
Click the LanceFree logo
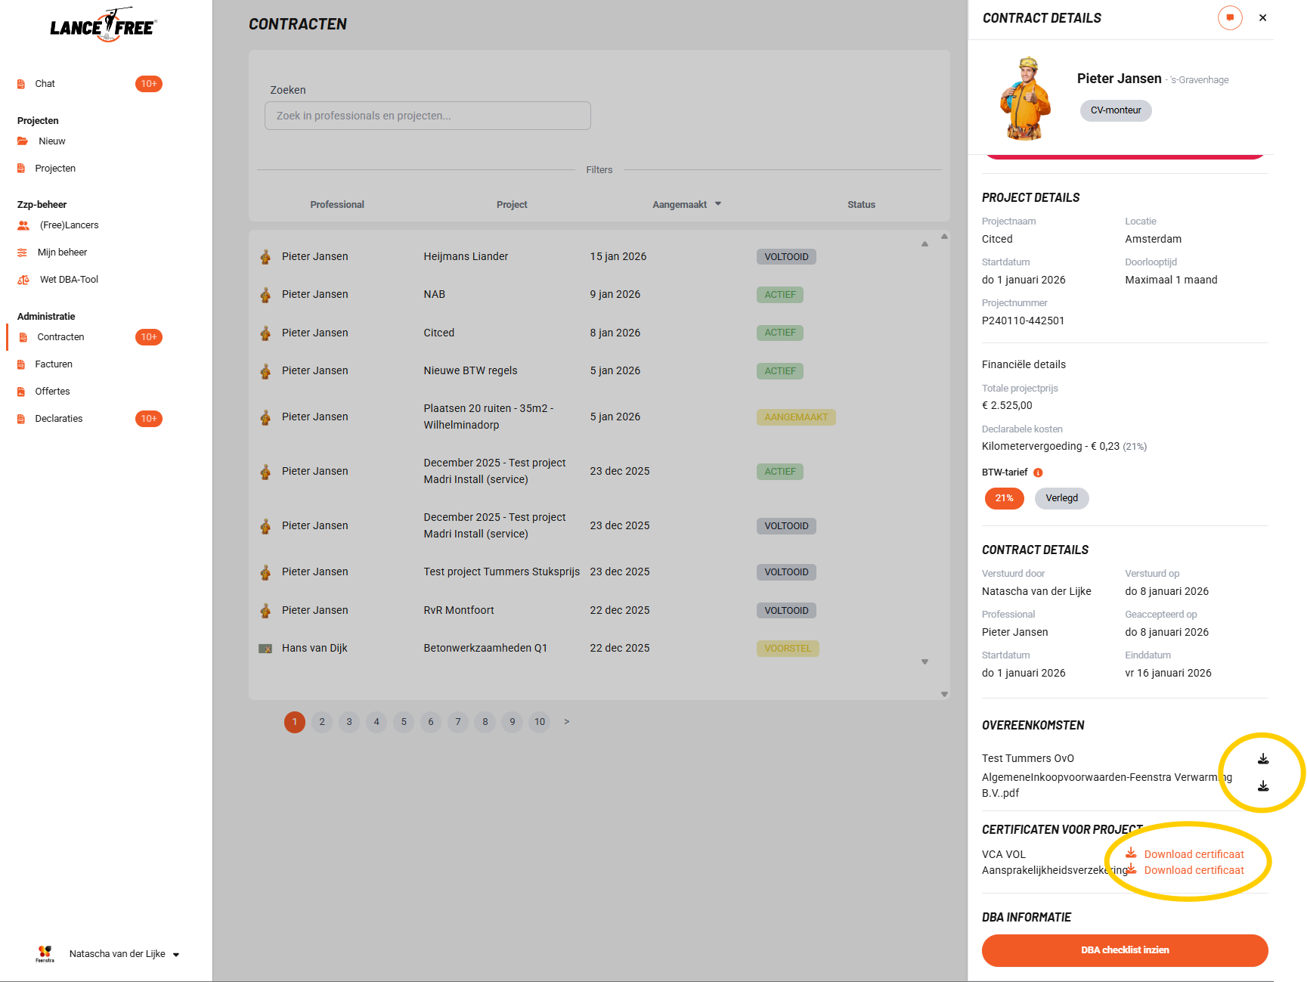click(103, 26)
